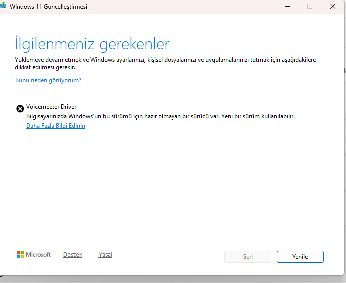Open the Destek link

[x=73, y=254]
